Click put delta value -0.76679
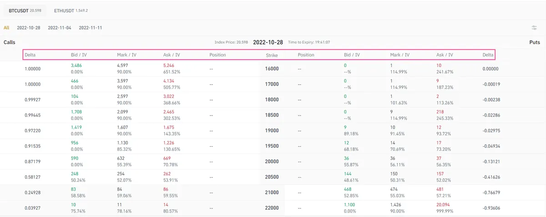This screenshot has width=546, height=217. [491, 192]
